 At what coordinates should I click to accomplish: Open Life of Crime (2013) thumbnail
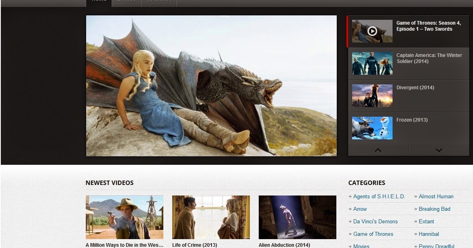211,217
